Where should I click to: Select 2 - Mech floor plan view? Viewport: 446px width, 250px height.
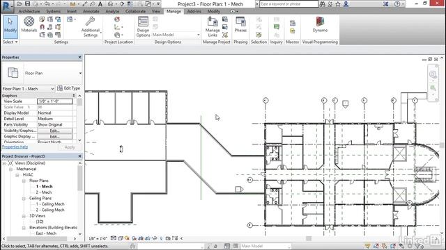[x=44, y=192]
